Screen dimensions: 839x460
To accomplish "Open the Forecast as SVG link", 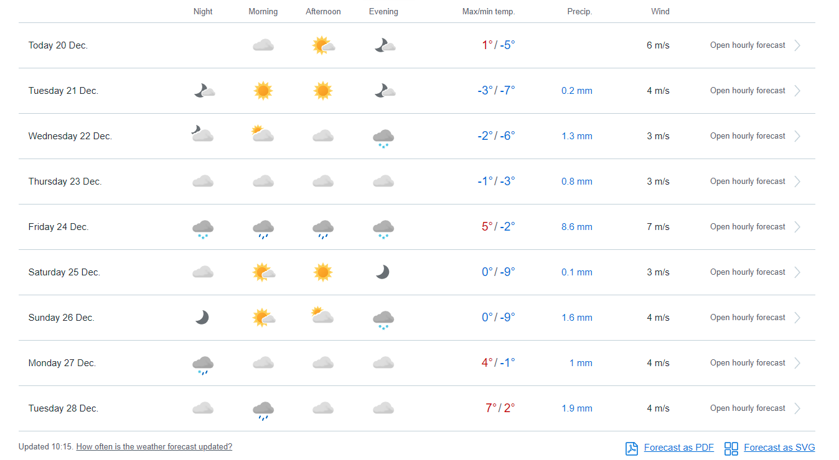I will [x=779, y=448].
